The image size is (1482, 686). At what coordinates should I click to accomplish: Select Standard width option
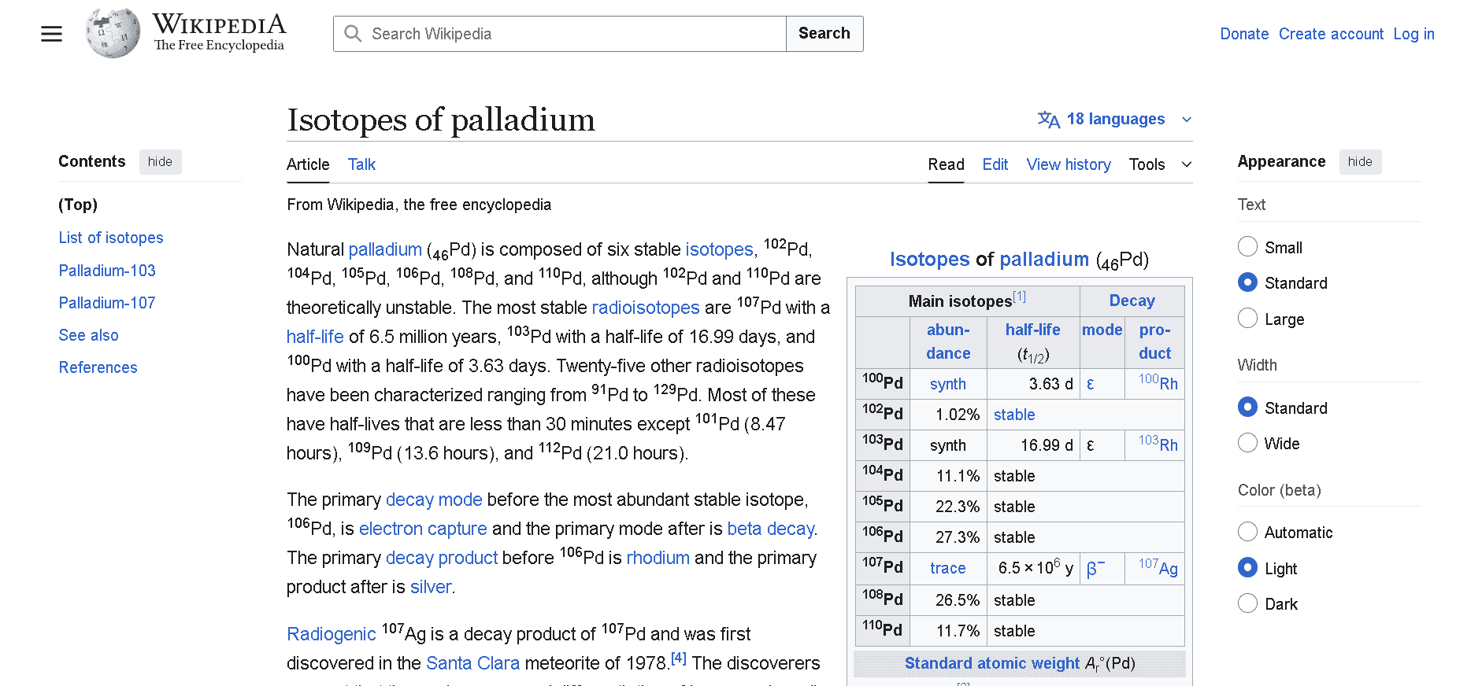(x=1247, y=408)
